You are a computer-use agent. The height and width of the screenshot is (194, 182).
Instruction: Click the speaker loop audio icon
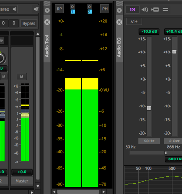pyautogui.click(x=145, y=10)
